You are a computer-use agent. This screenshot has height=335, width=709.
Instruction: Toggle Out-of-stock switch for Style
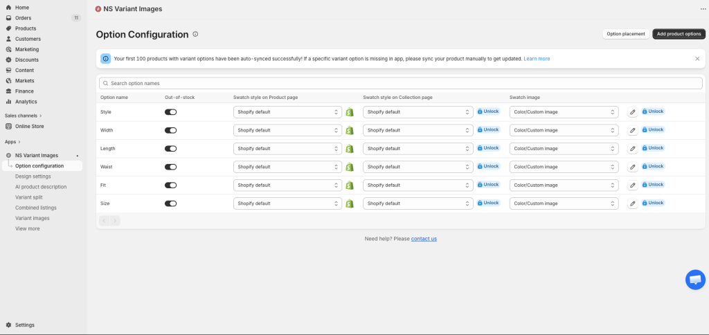[x=170, y=112]
